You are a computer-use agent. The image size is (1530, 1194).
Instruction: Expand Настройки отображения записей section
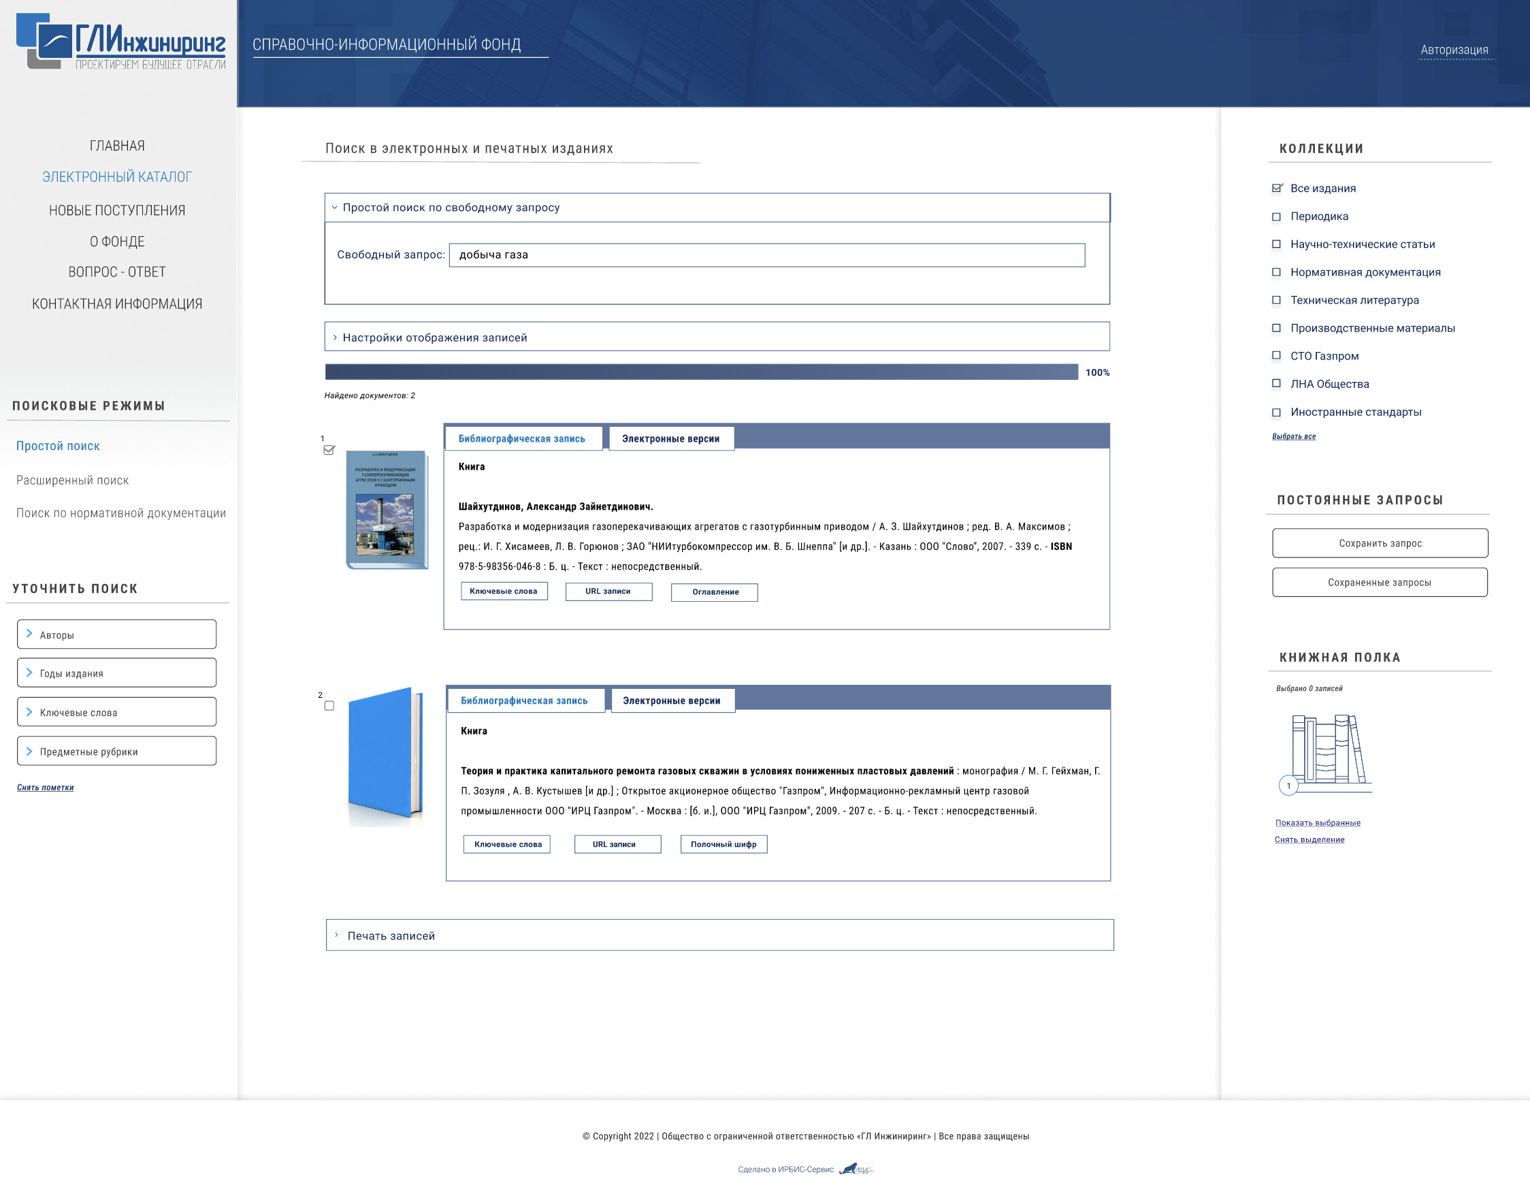(x=434, y=337)
